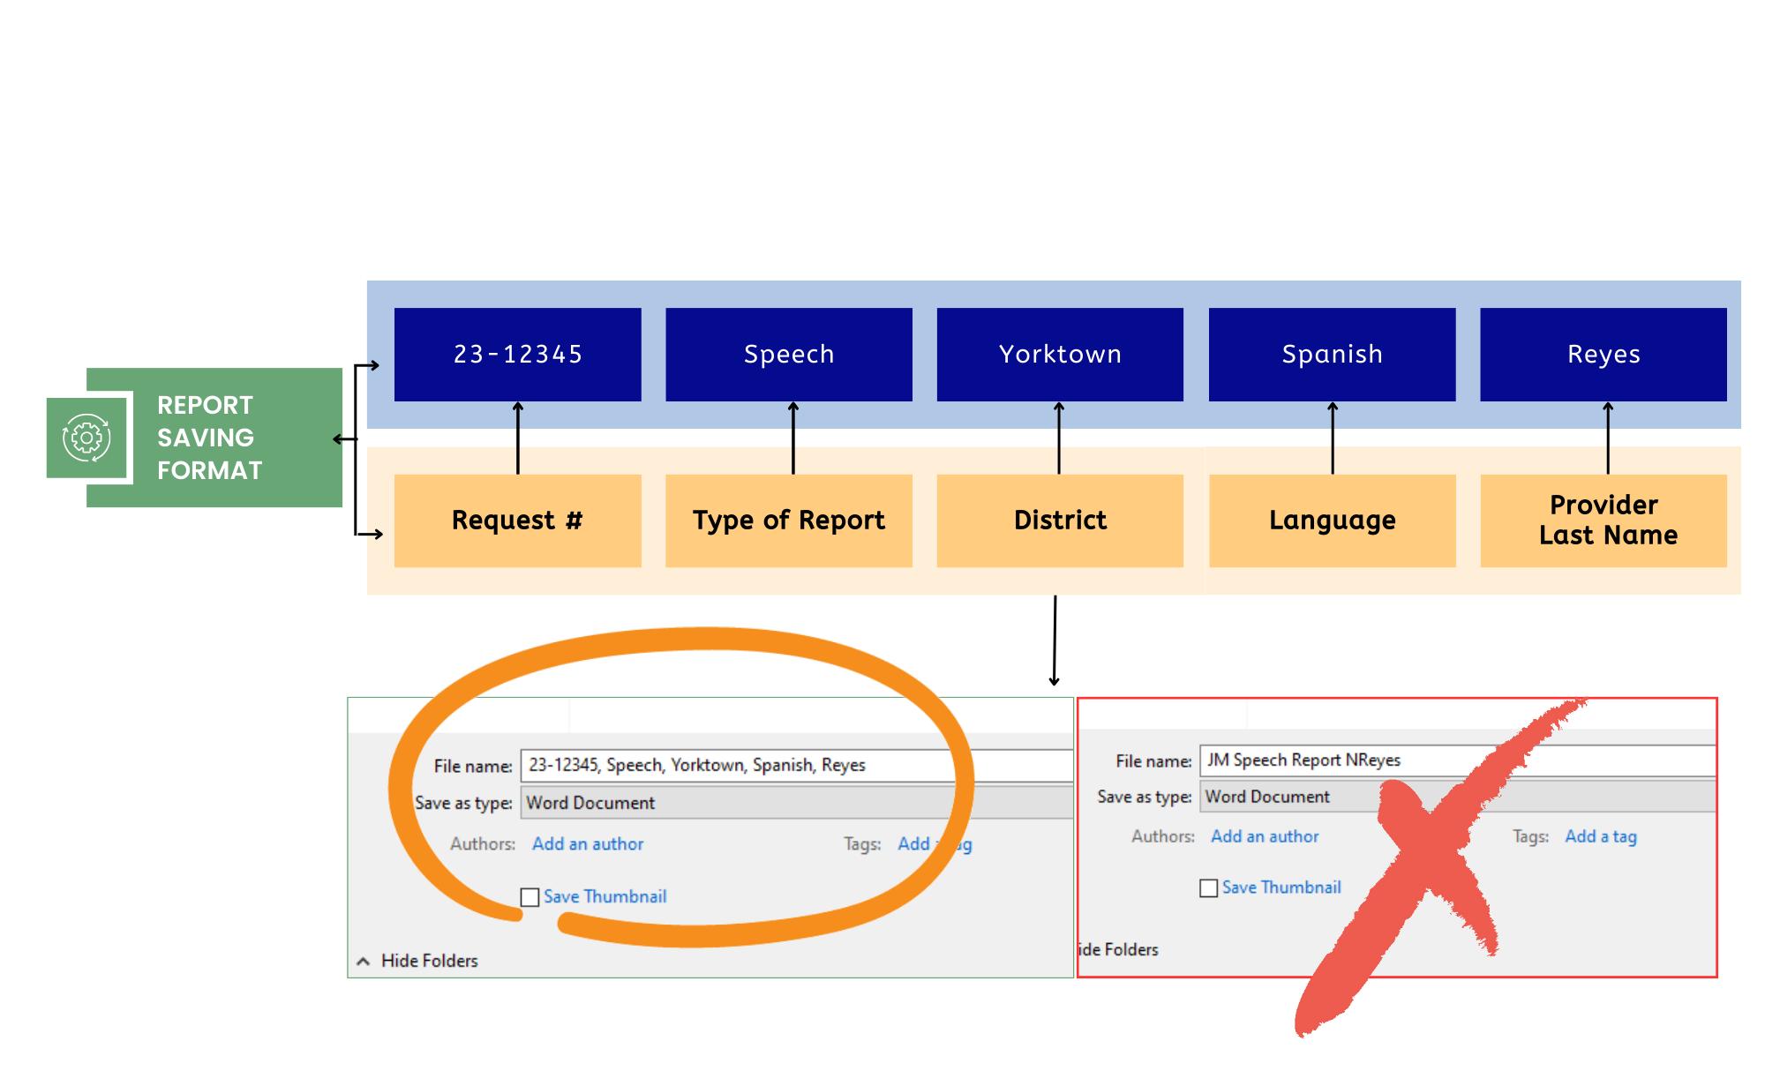Click Add an author in left dialog

[588, 844]
